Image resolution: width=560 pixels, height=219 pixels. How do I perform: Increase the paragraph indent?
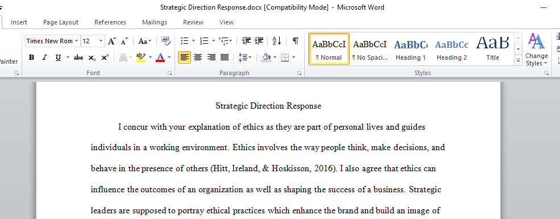tap(259, 41)
